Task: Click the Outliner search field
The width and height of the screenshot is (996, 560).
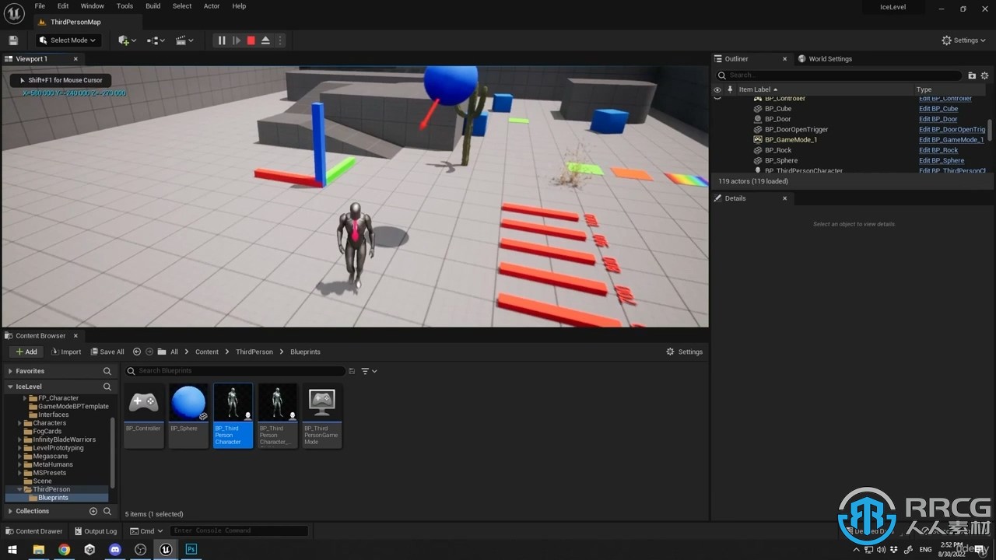Action: [x=839, y=75]
